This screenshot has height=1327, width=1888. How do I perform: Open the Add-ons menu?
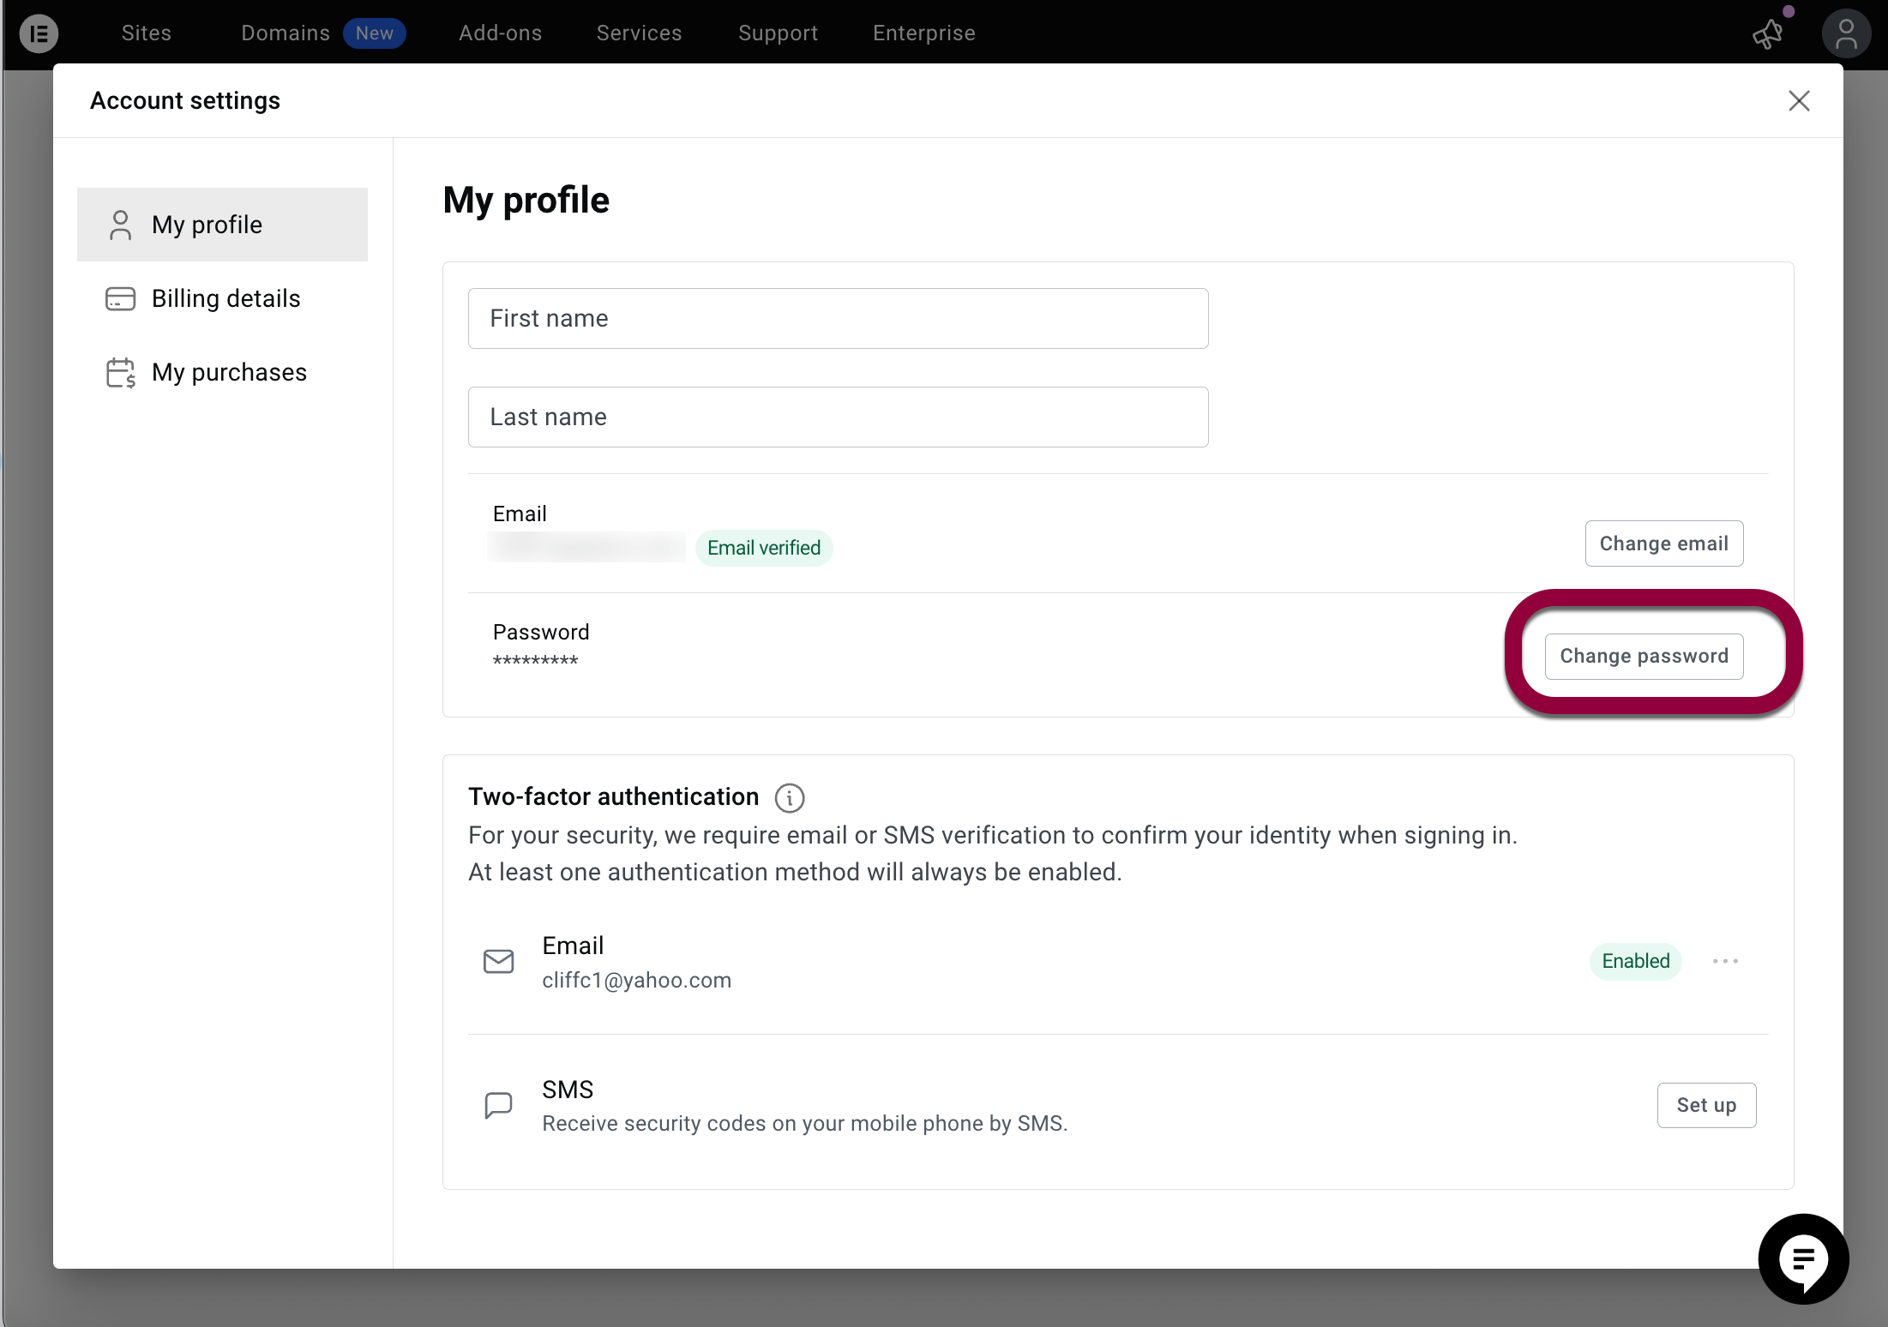[500, 33]
